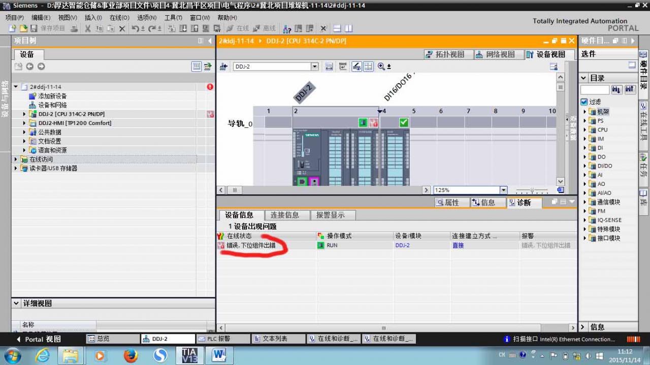Viewport: 650px width, 365px height.
Task: Open the DDJ-2 device selection dropdown
Action: point(314,67)
